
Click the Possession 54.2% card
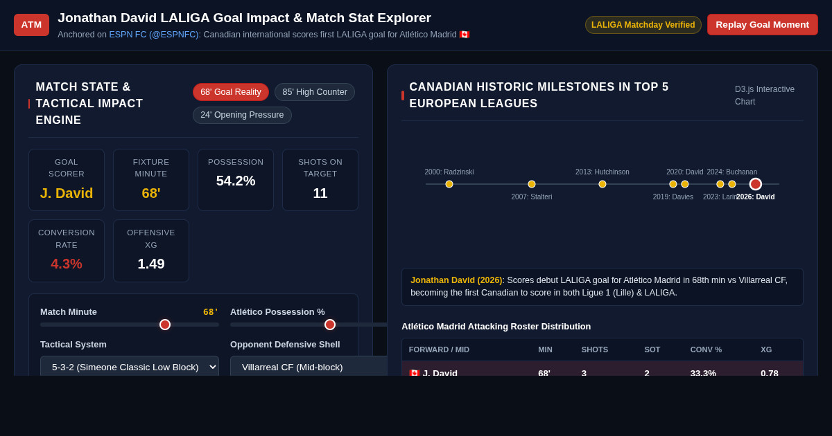coord(236,180)
